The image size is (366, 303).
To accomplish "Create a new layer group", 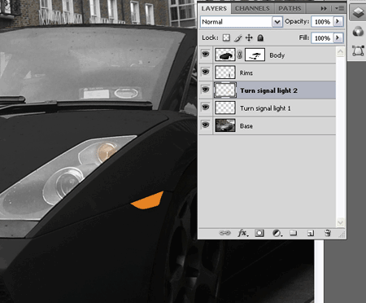I will 293,233.
